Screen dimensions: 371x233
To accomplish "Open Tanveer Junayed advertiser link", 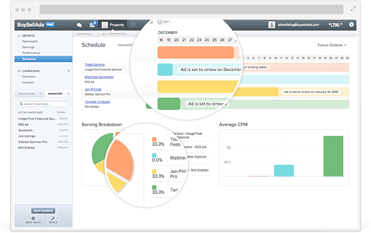I will click(x=97, y=102).
